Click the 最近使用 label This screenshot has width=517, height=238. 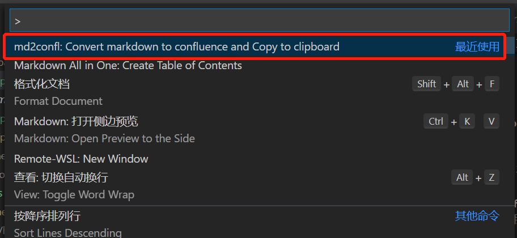(477, 47)
